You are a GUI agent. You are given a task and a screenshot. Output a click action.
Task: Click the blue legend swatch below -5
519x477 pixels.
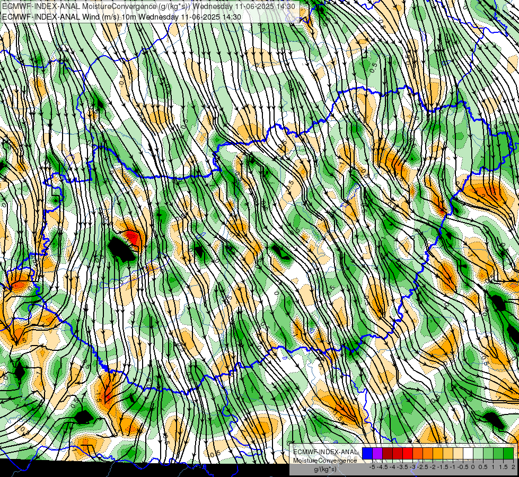367,453
